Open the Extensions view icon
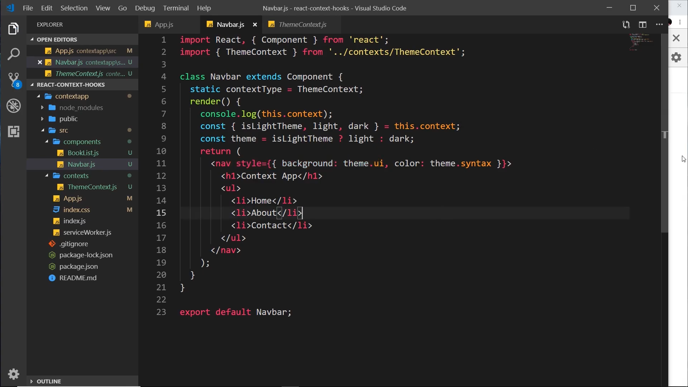The width and height of the screenshot is (688, 387). click(x=14, y=132)
